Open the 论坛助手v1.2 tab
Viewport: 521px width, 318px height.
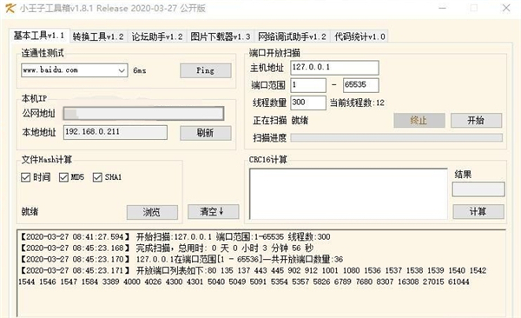[157, 36]
